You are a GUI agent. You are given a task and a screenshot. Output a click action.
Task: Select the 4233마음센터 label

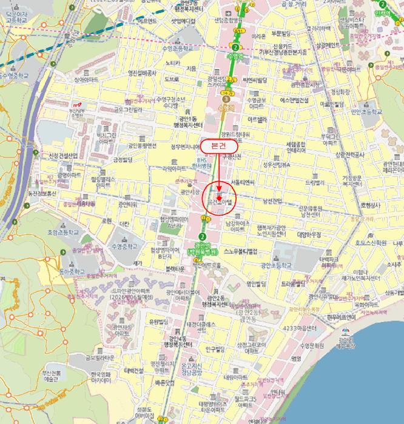pyautogui.click(x=300, y=328)
